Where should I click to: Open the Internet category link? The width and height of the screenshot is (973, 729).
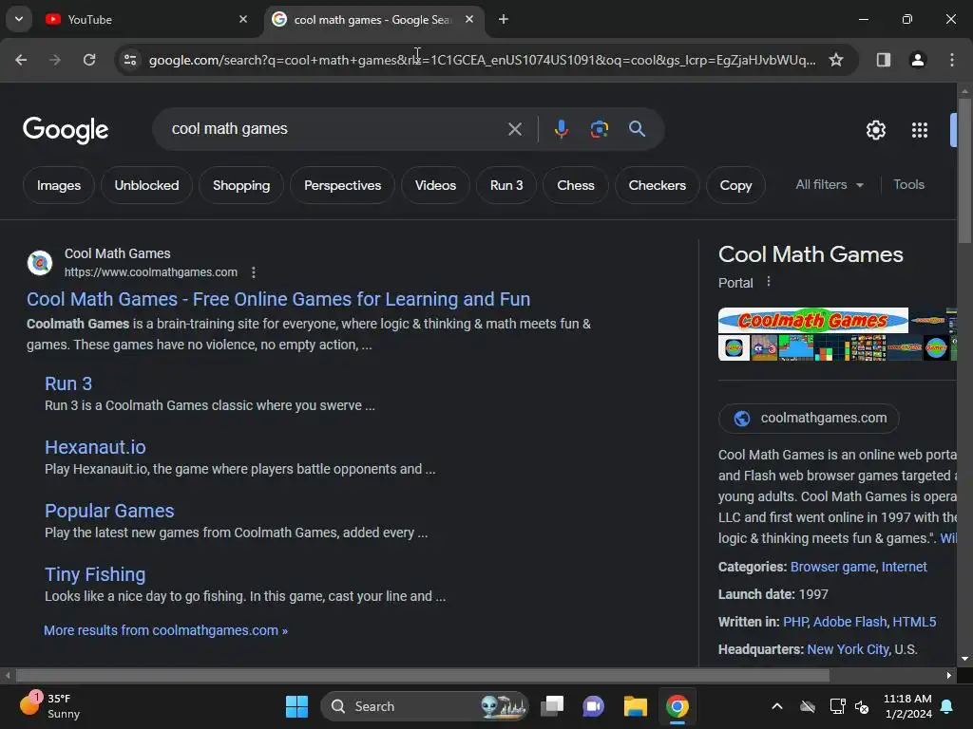(x=905, y=567)
